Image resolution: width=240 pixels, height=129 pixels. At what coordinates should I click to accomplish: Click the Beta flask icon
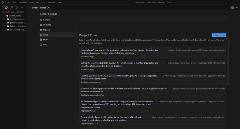point(41,45)
